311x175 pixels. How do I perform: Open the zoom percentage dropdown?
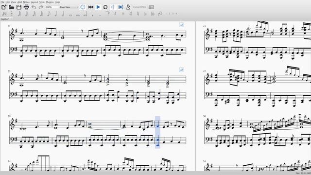point(52,7)
